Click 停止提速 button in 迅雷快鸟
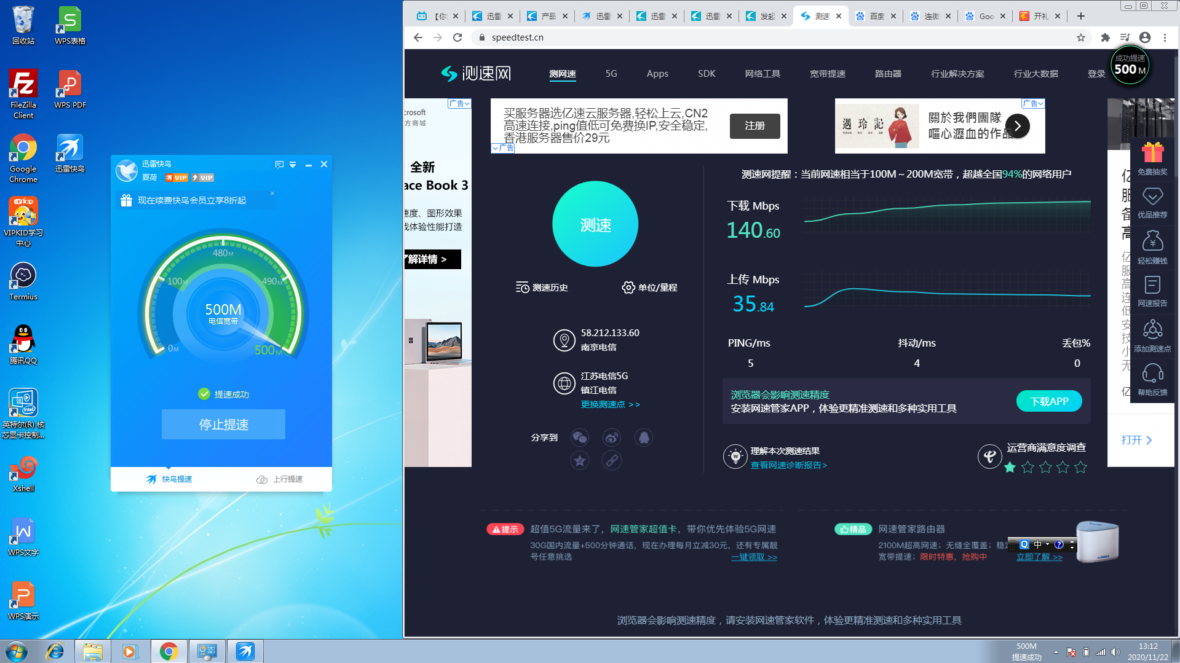1180x663 pixels. click(x=223, y=424)
